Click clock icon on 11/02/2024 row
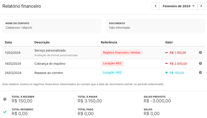The width and height of the screenshot is (207, 118). click(x=200, y=53)
